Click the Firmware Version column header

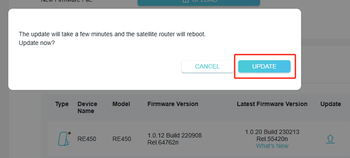[173, 104]
